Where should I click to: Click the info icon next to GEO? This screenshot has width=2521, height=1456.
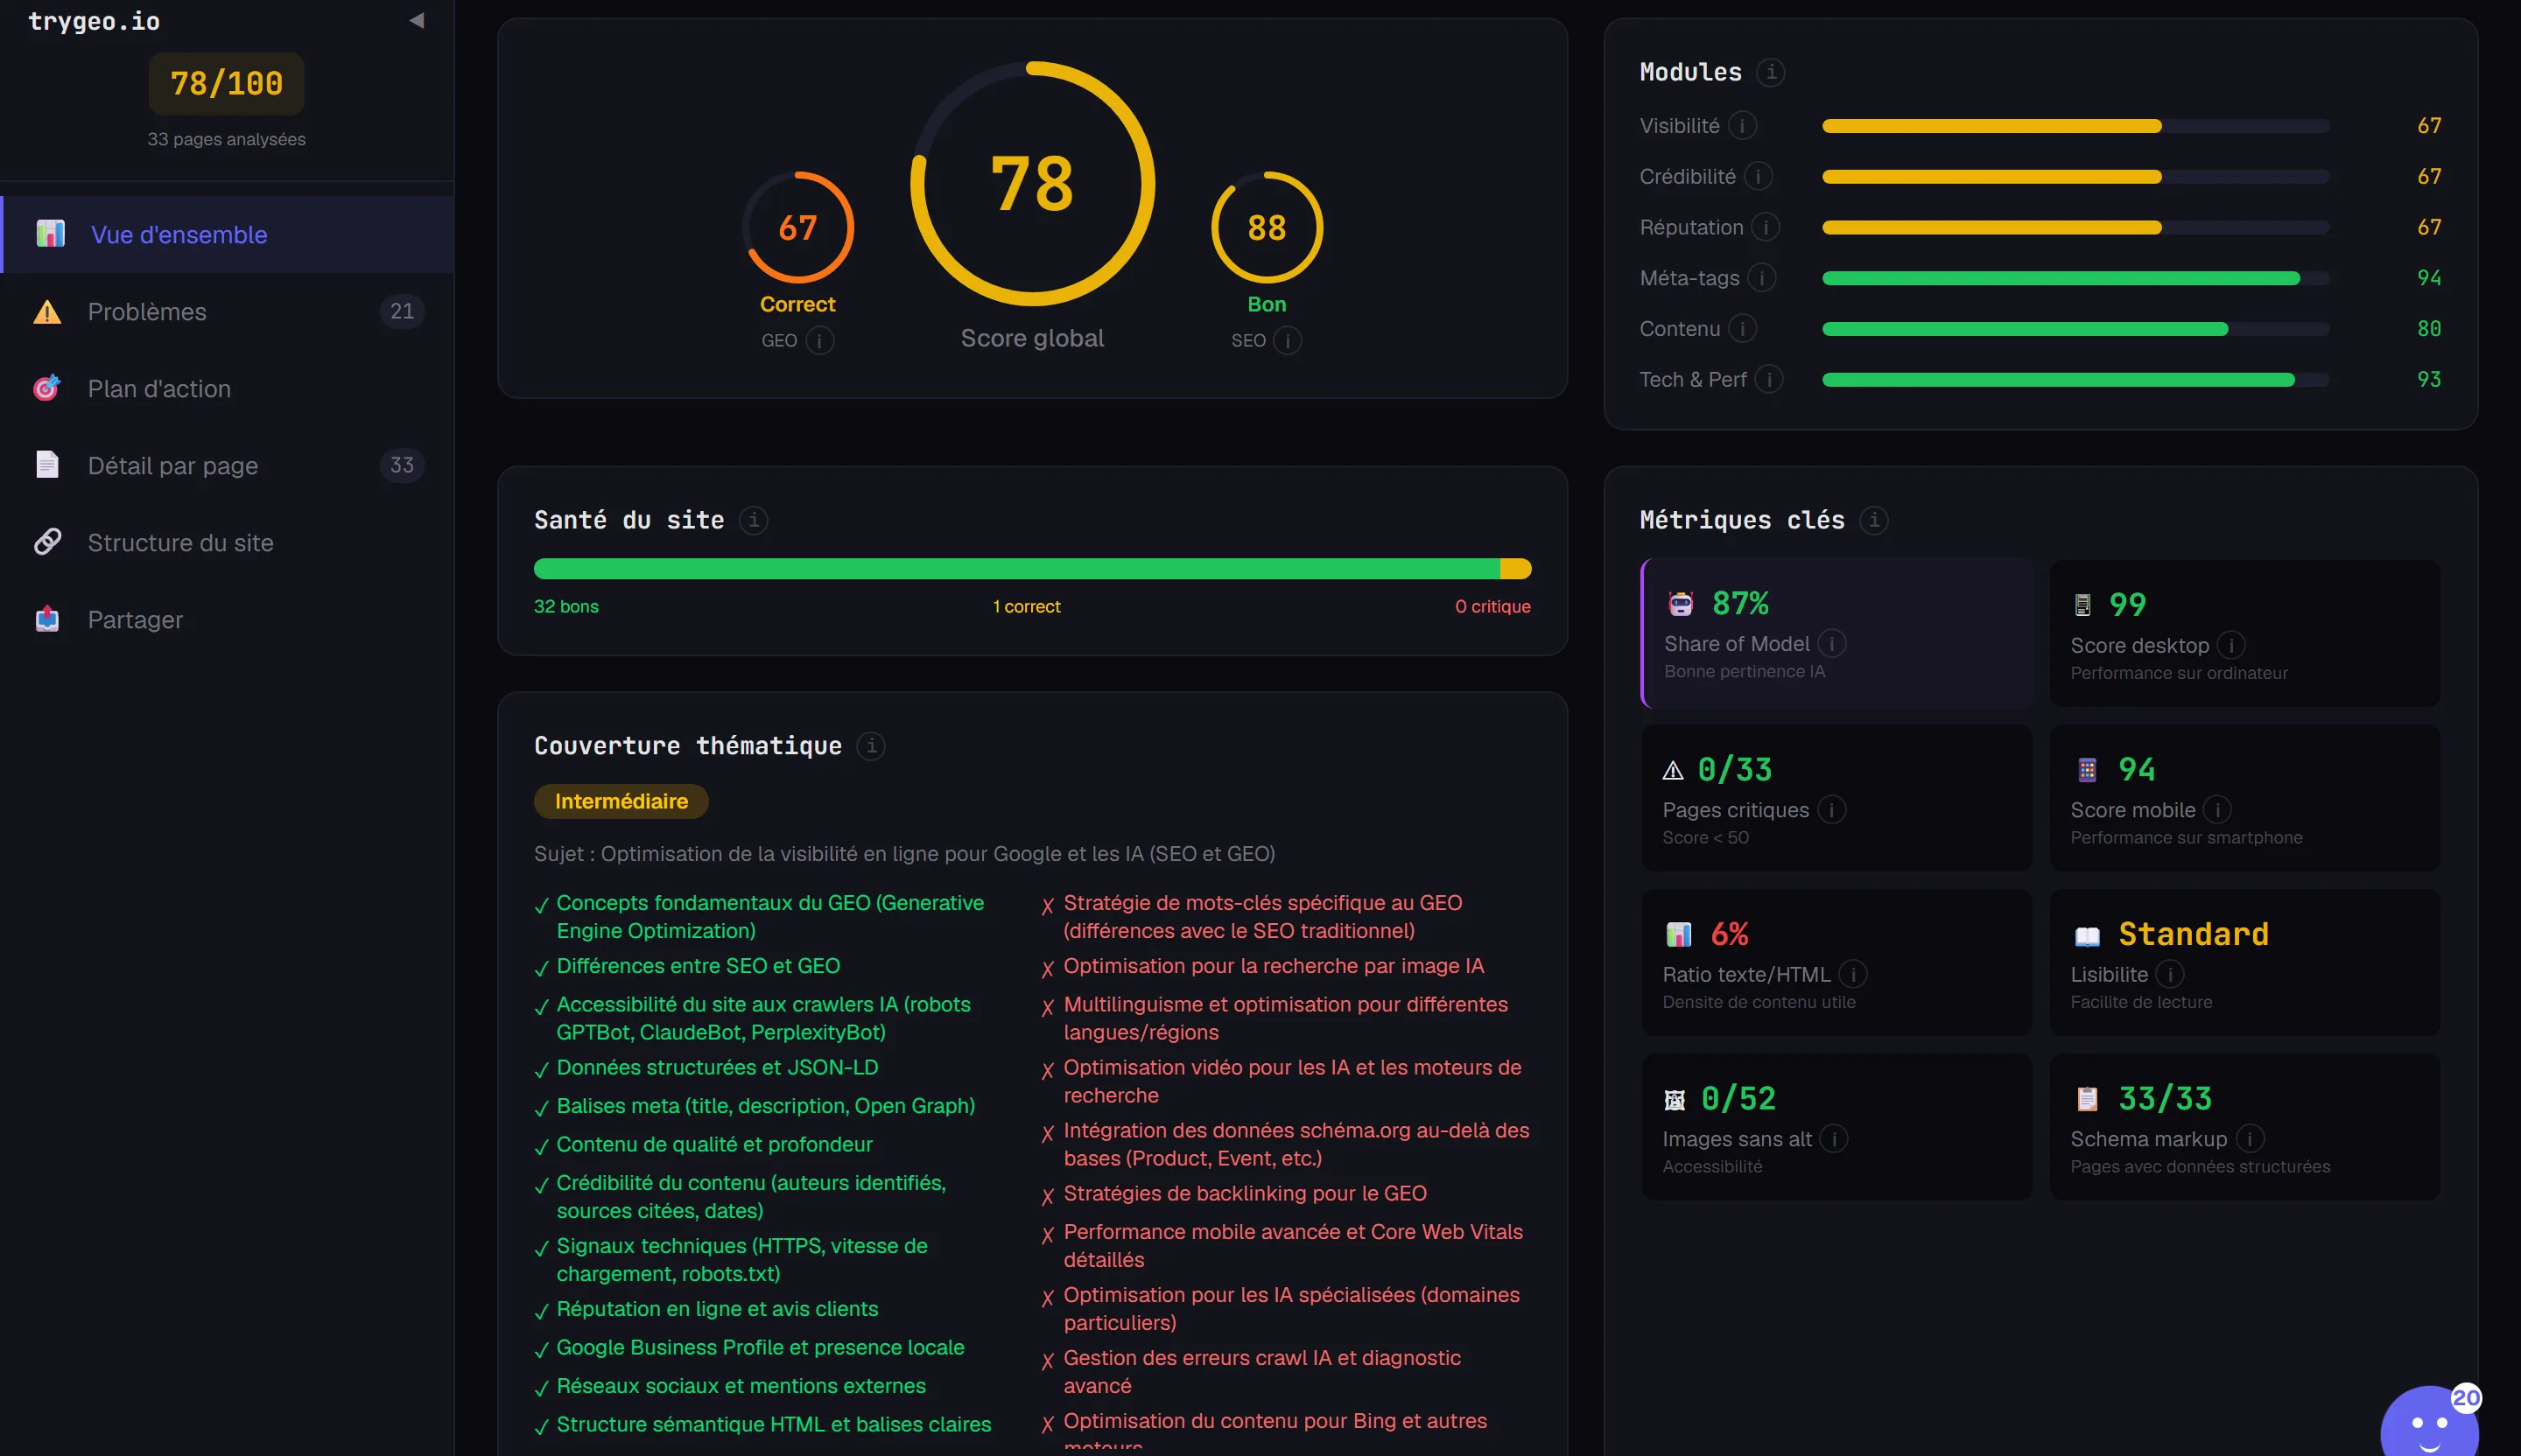[x=820, y=341]
